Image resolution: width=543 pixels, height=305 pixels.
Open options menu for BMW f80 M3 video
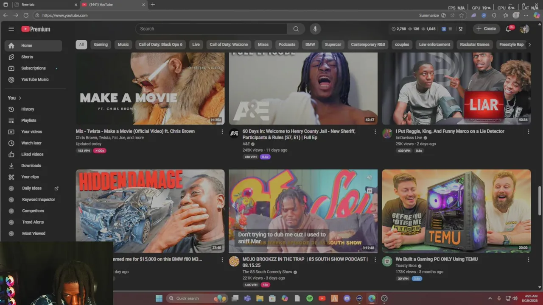222,260
